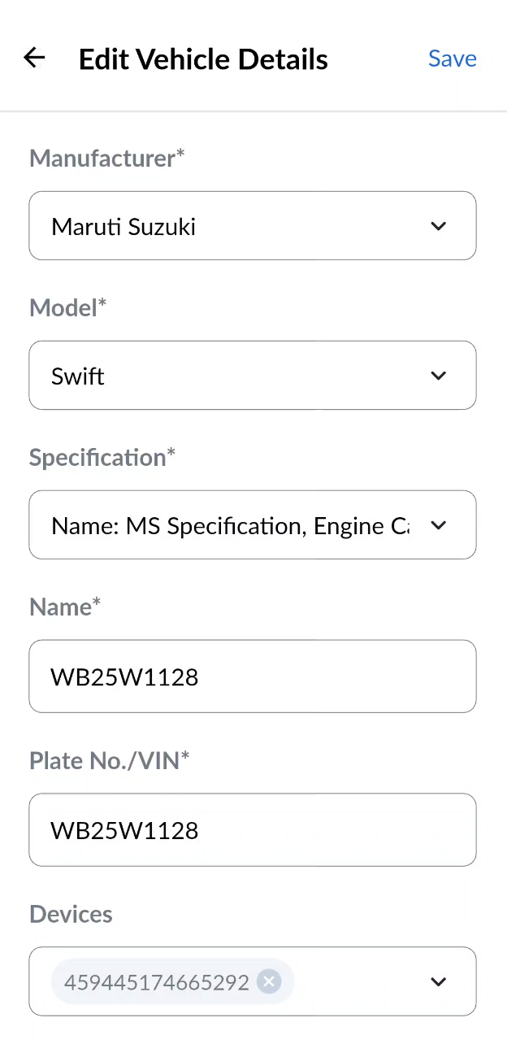Click into the Plate No./VIN input
Image resolution: width=507 pixels, height=1044 pixels.
(252, 830)
